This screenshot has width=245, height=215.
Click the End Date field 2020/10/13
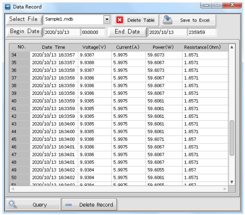click(165, 32)
